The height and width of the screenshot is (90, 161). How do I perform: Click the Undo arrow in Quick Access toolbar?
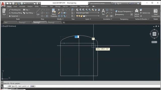coord(25,3)
